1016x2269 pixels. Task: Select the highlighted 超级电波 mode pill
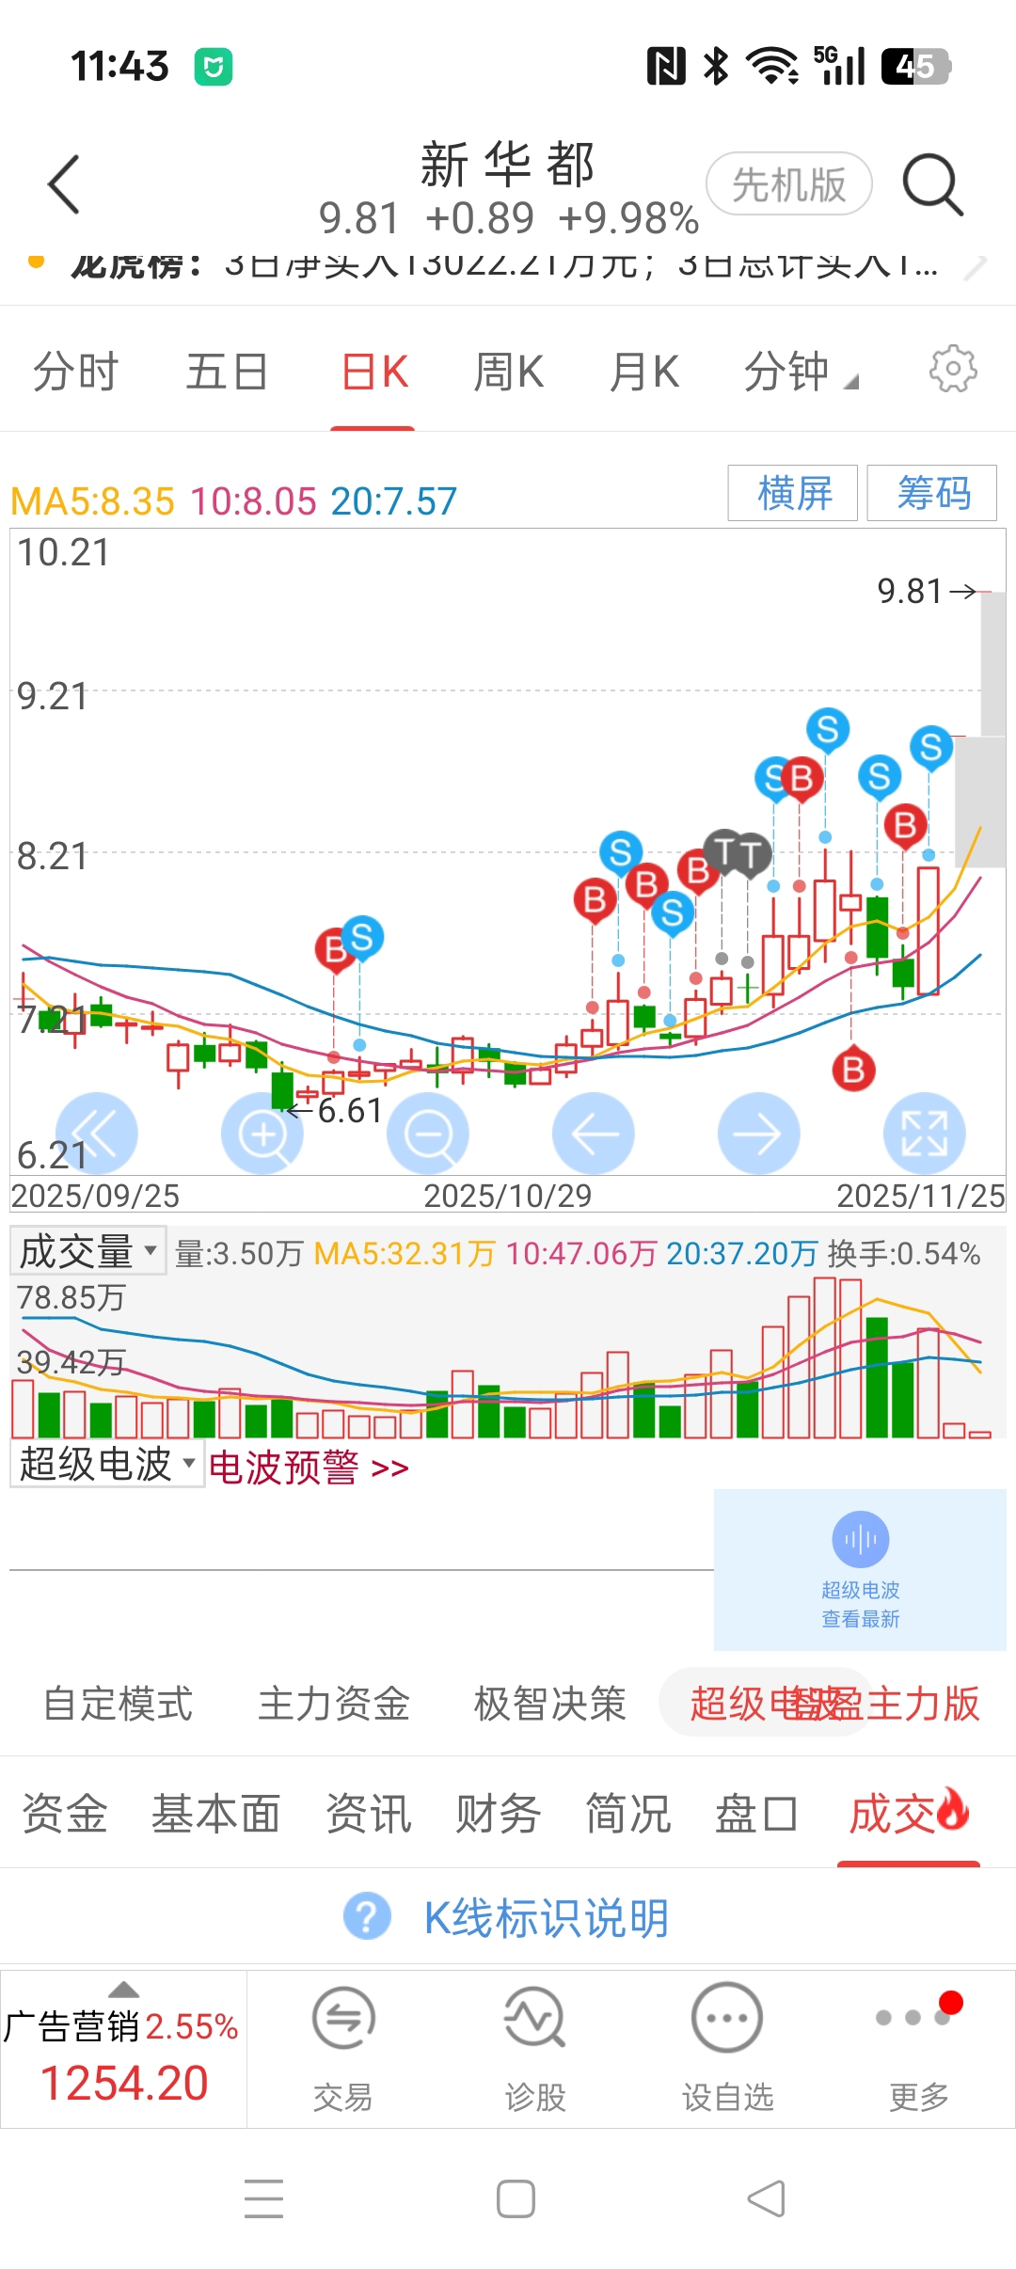tap(764, 1703)
